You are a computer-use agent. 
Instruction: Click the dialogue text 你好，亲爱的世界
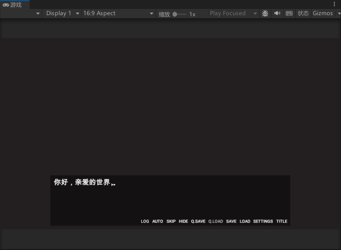pyautogui.click(x=82, y=182)
